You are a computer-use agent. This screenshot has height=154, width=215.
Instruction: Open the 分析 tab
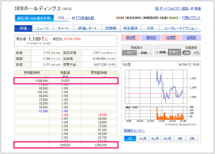point(150,28)
